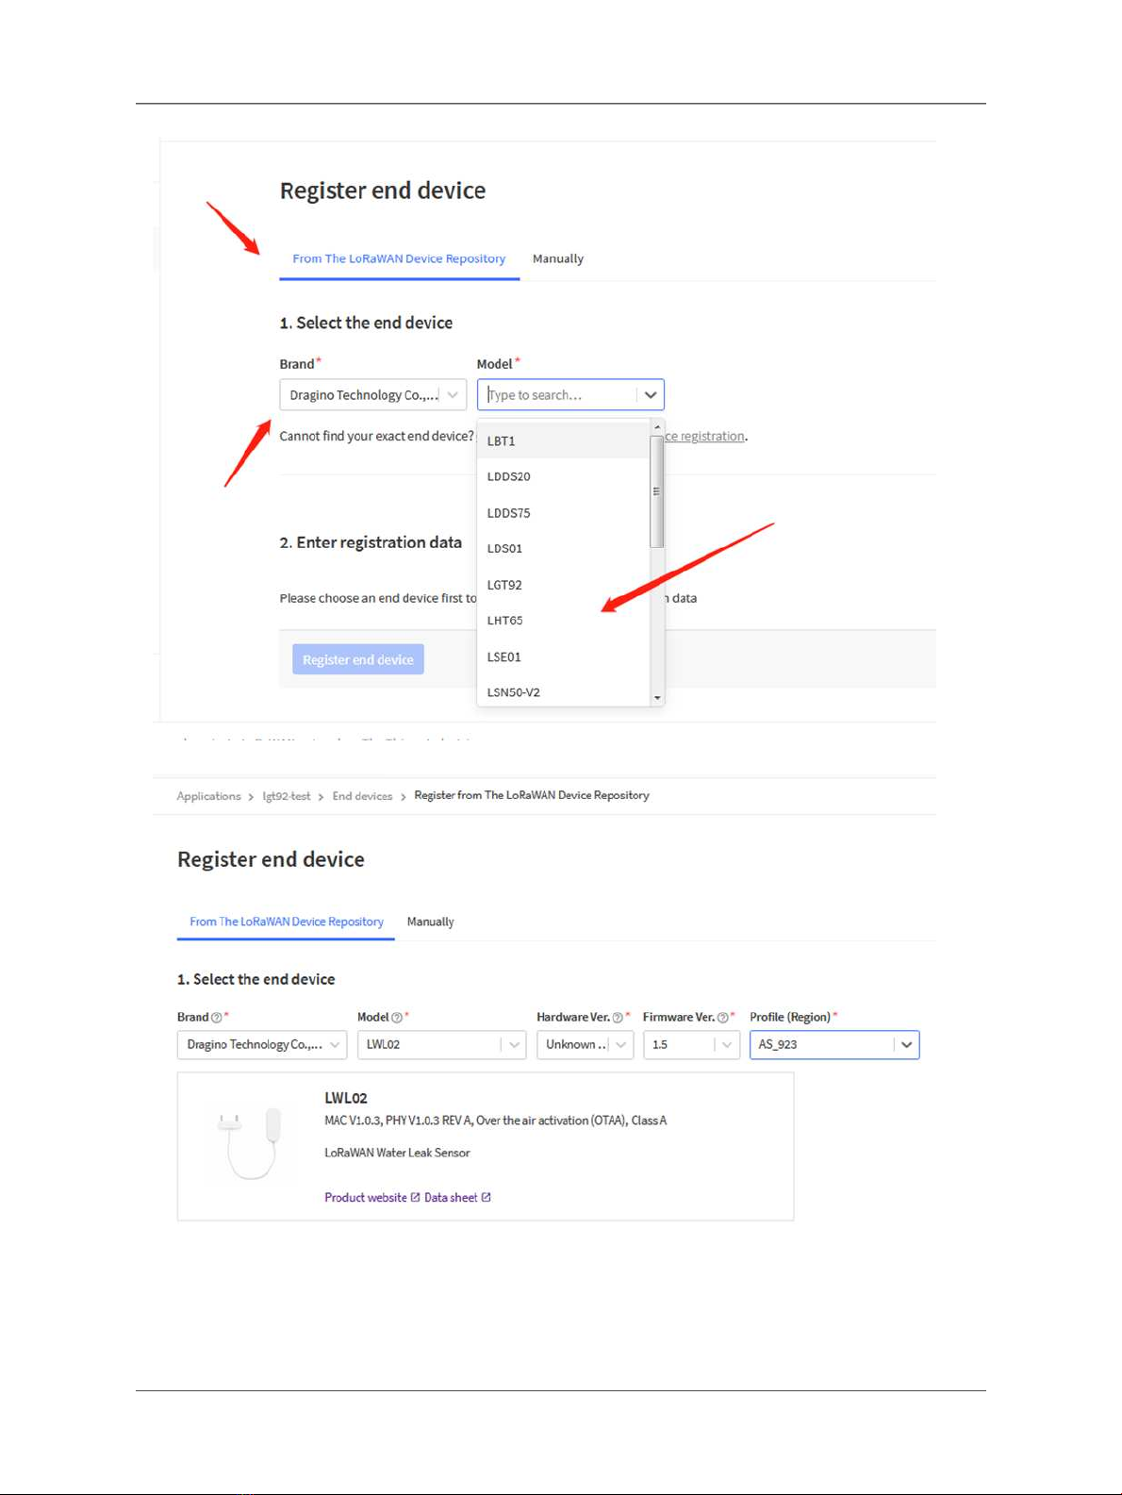The width and height of the screenshot is (1122, 1495).
Task: Open the Brand dropdown beside the Model search box
Action: point(373,395)
